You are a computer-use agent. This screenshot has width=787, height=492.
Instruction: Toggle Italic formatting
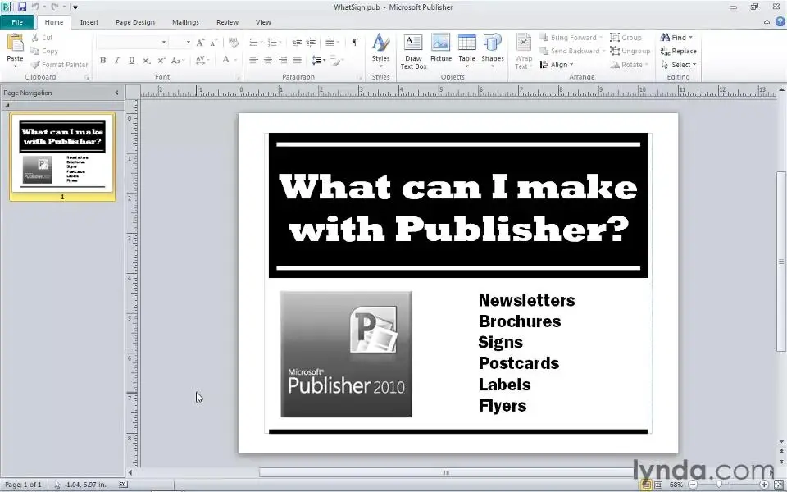pyautogui.click(x=117, y=60)
